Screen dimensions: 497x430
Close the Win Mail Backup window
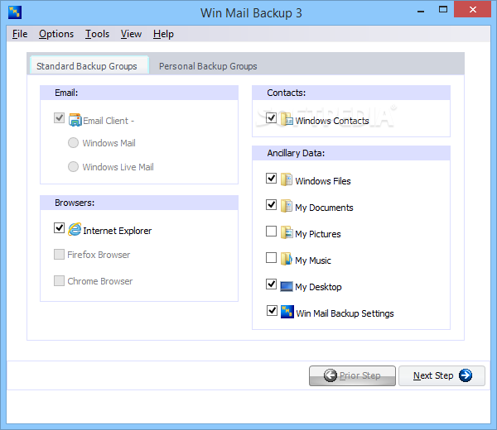pyautogui.click(x=472, y=9)
